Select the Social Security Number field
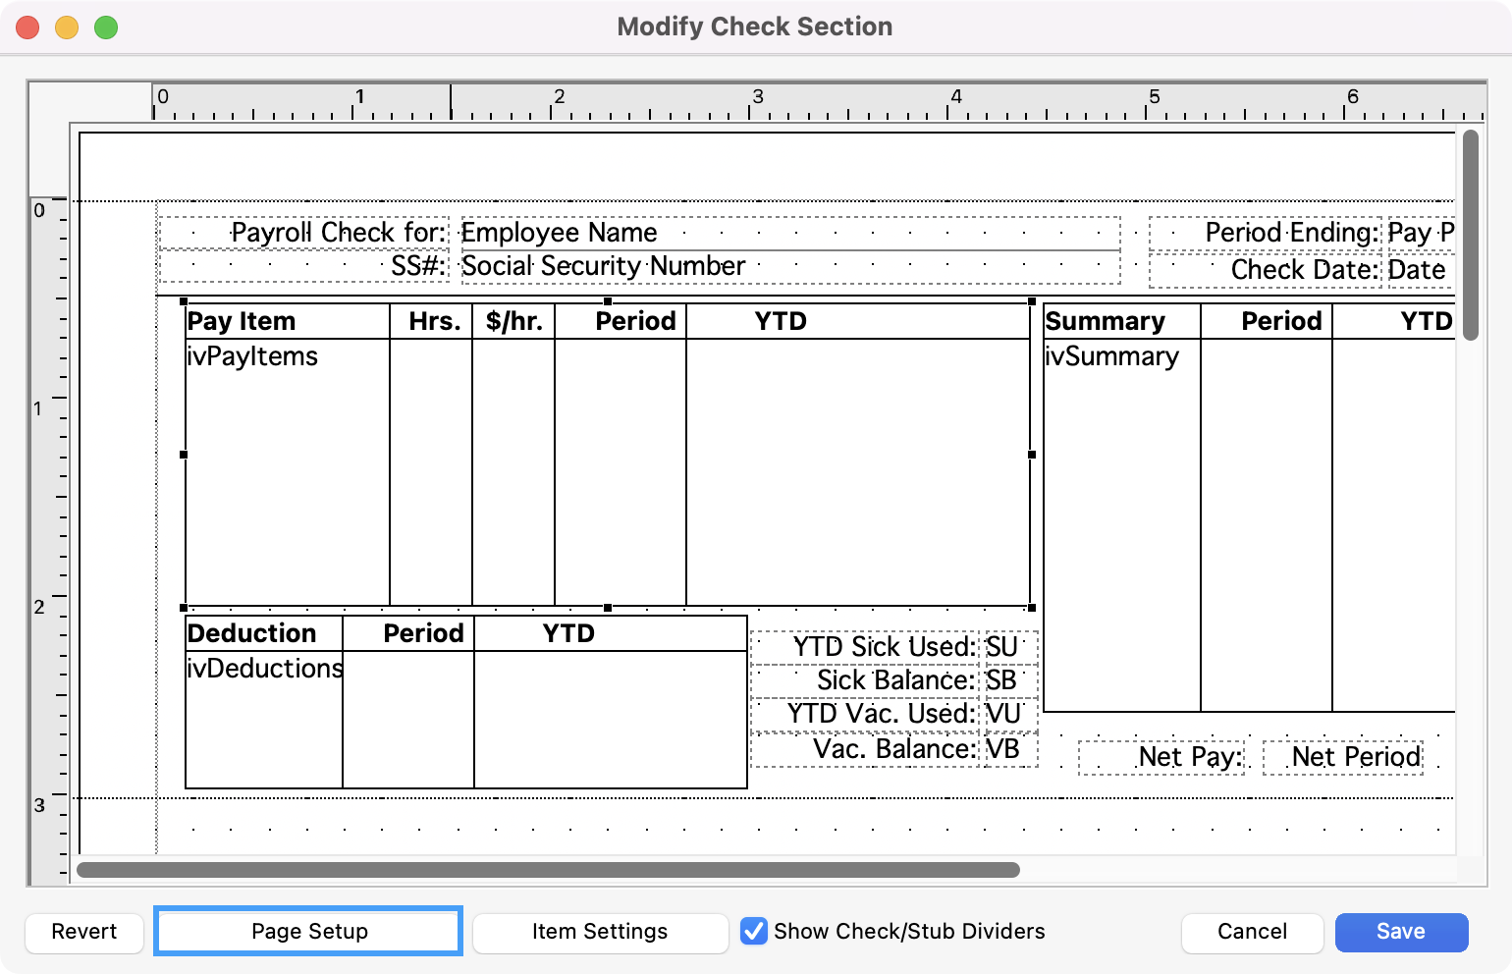 [x=789, y=266]
